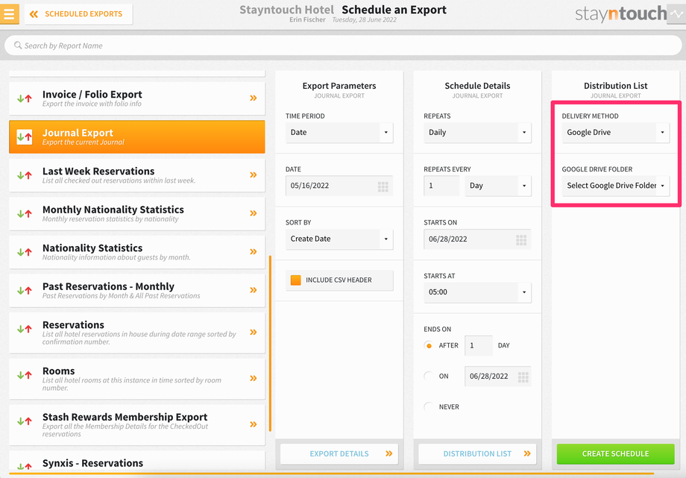Click the report list vertical scrollbar
The image size is (686, 478).
click(x=270, y=344)
